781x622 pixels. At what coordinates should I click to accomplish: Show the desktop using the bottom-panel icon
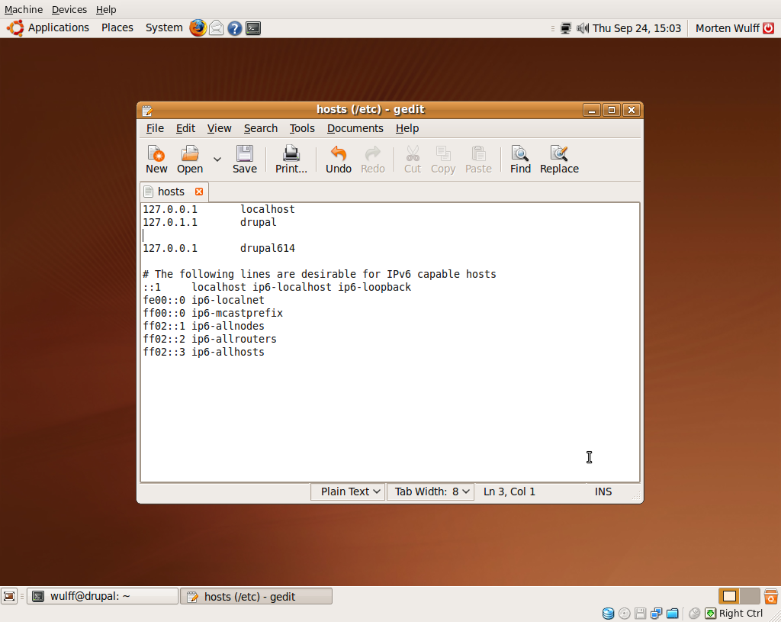point(9,596)
